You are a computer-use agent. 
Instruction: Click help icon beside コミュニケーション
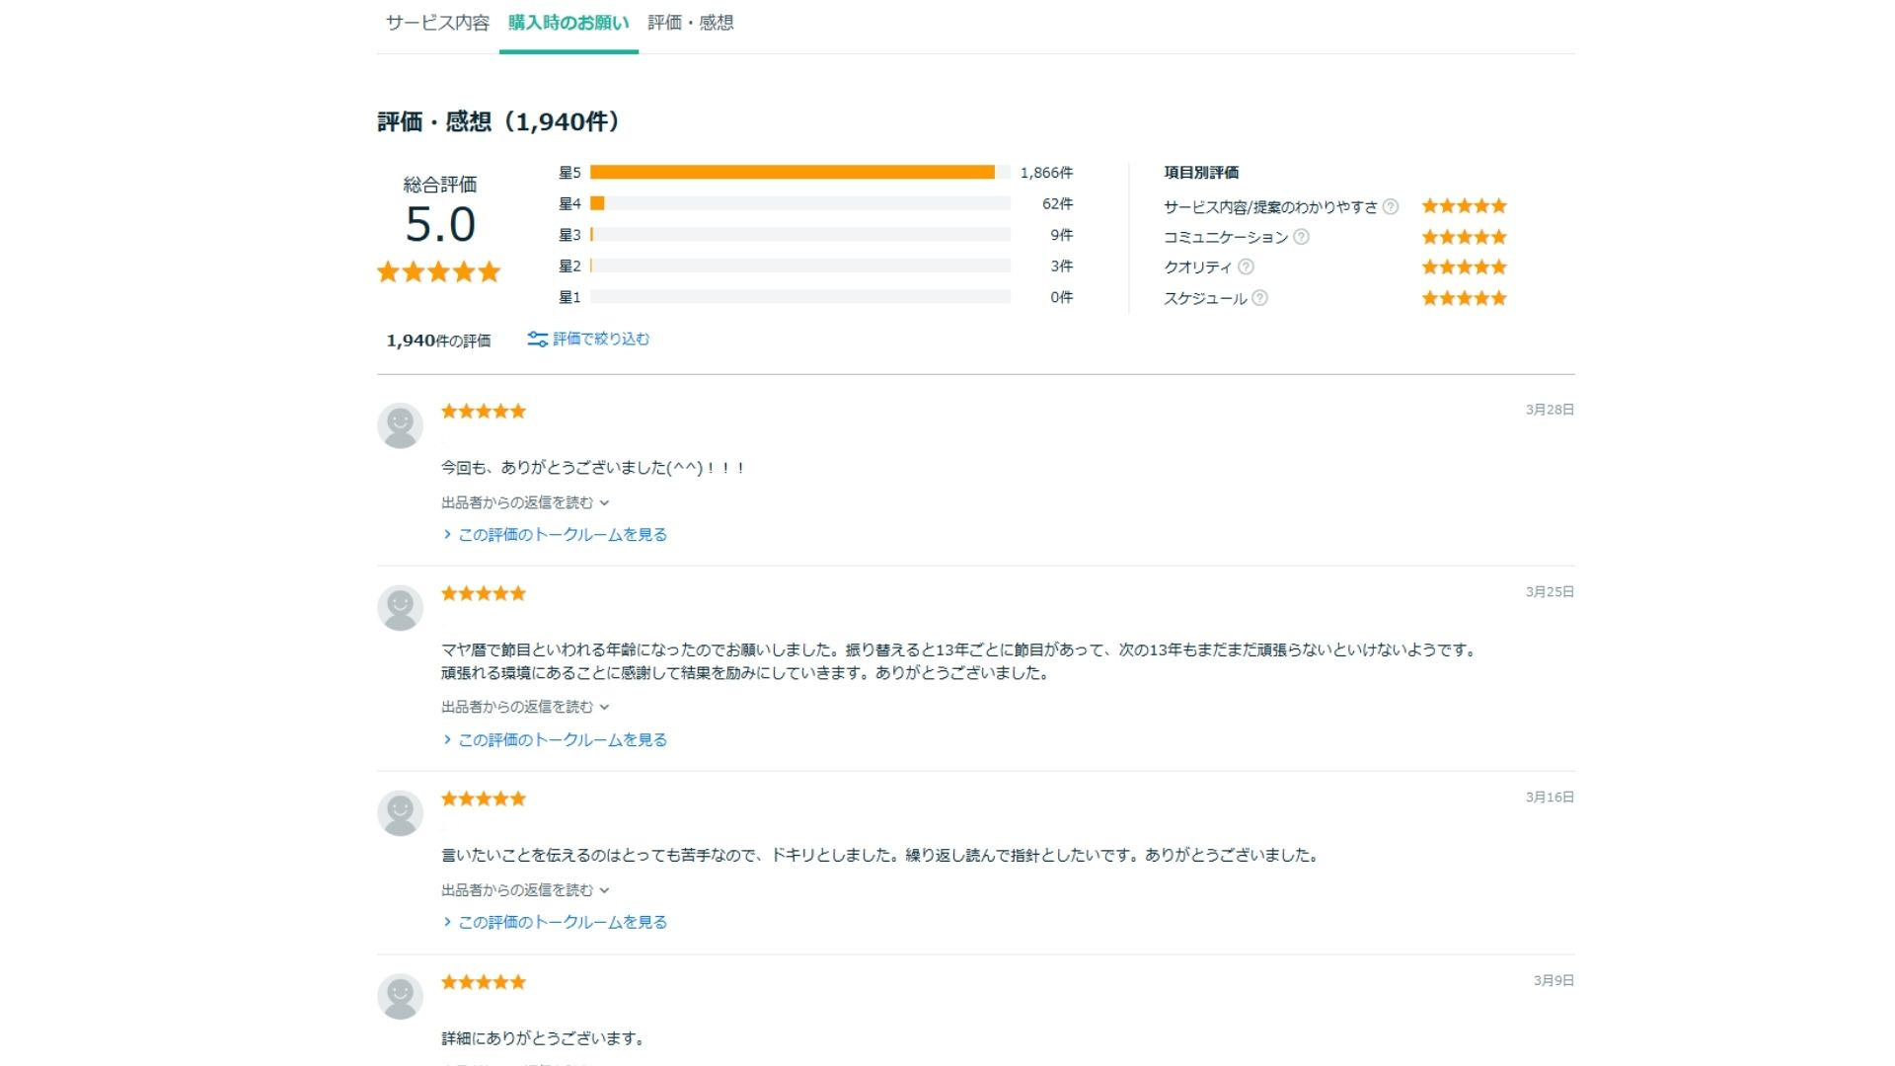tap(1301, 237)
